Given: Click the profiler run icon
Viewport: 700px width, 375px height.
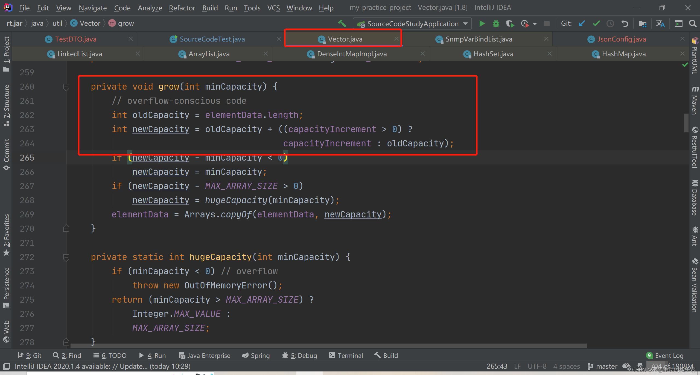Looking at the screenshot, I should (x=525, y=24).
